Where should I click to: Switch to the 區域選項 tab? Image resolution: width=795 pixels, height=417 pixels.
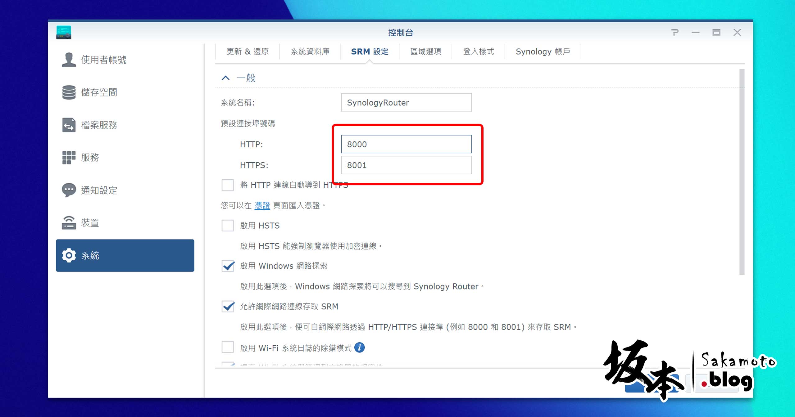425,52
